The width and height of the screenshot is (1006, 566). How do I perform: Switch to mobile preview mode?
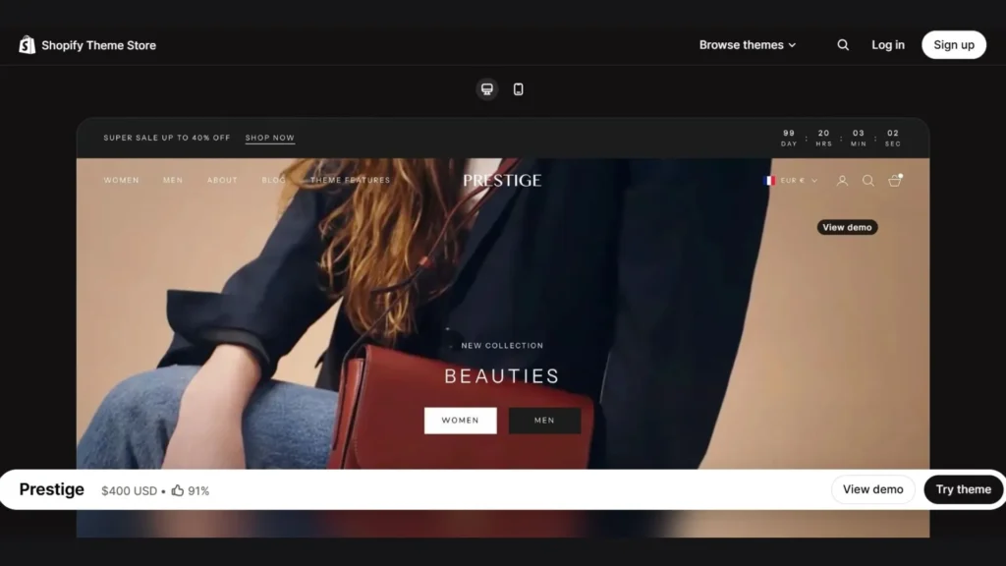tap(519, 89)
